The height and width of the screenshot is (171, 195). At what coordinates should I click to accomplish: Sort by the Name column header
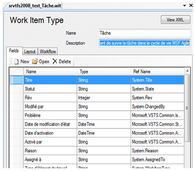[50, 71]
